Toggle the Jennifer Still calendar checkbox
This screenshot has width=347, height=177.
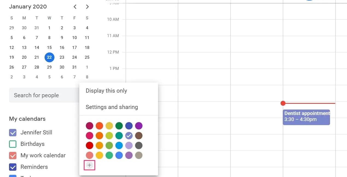coord(13,132)
